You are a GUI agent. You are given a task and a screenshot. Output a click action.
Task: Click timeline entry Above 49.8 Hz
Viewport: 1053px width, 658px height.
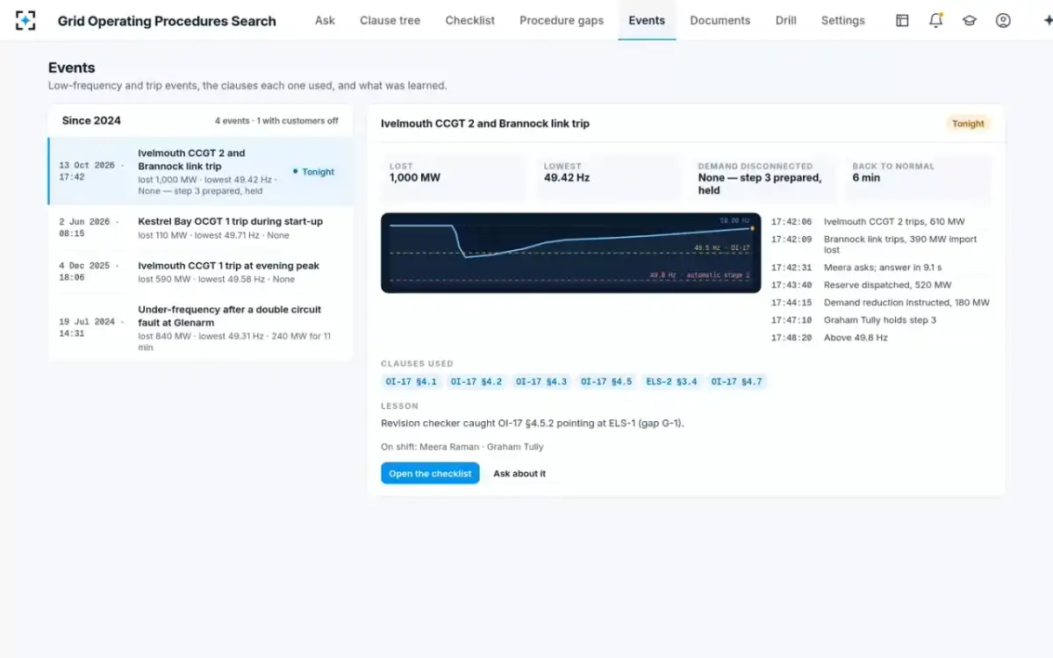880,338
